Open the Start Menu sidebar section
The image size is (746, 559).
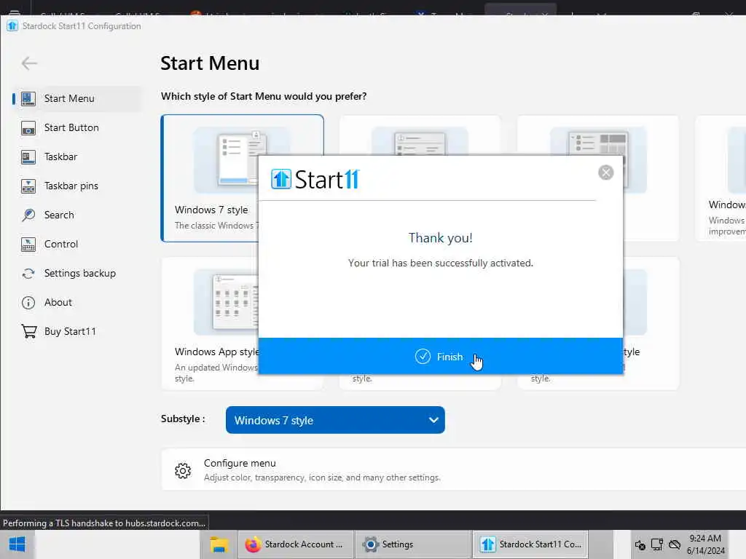pyautogui.click(x=77, y=98)
